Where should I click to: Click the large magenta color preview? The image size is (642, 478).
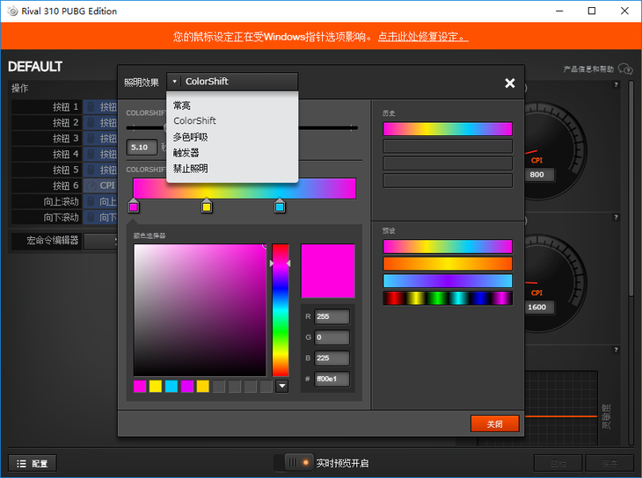pyautogui.click(x=328, y=271)
